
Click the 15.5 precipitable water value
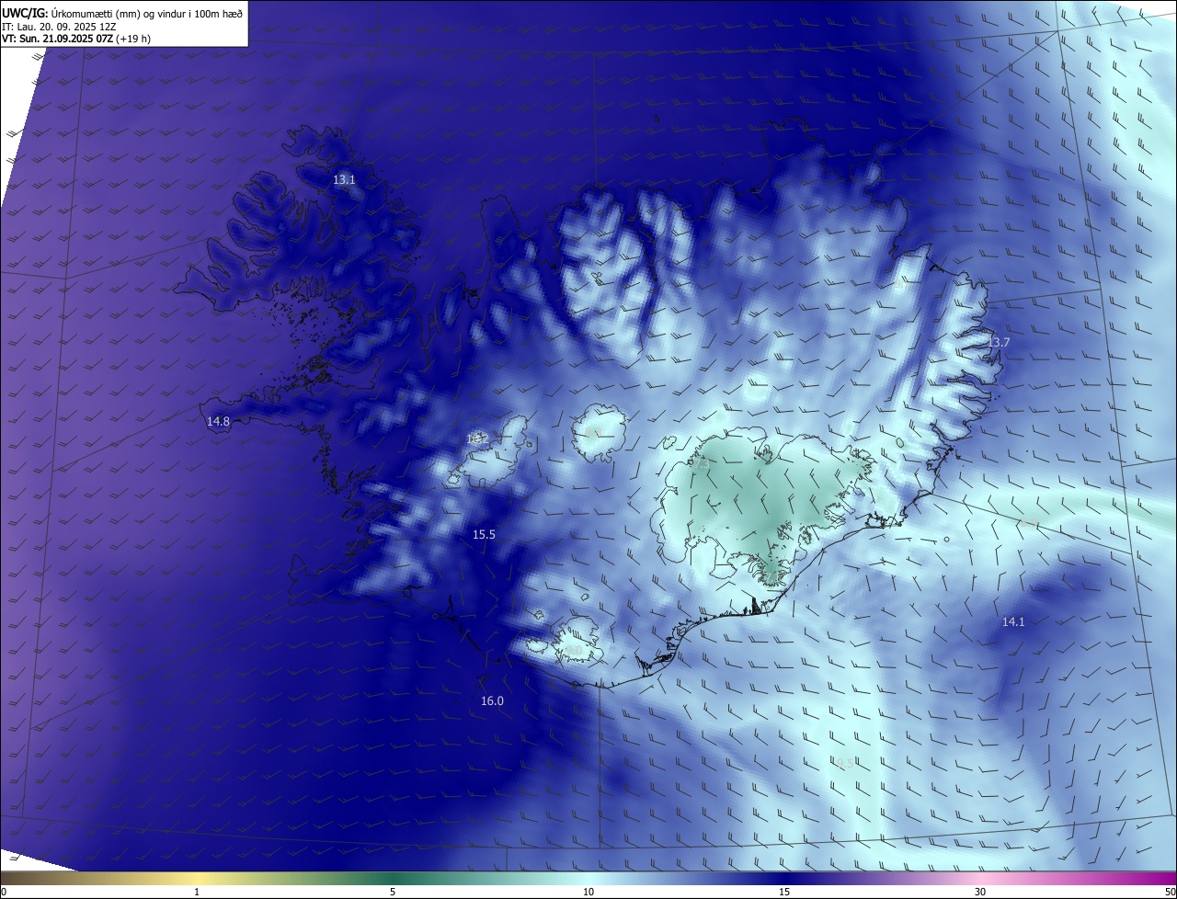click(x=484, y=534)
